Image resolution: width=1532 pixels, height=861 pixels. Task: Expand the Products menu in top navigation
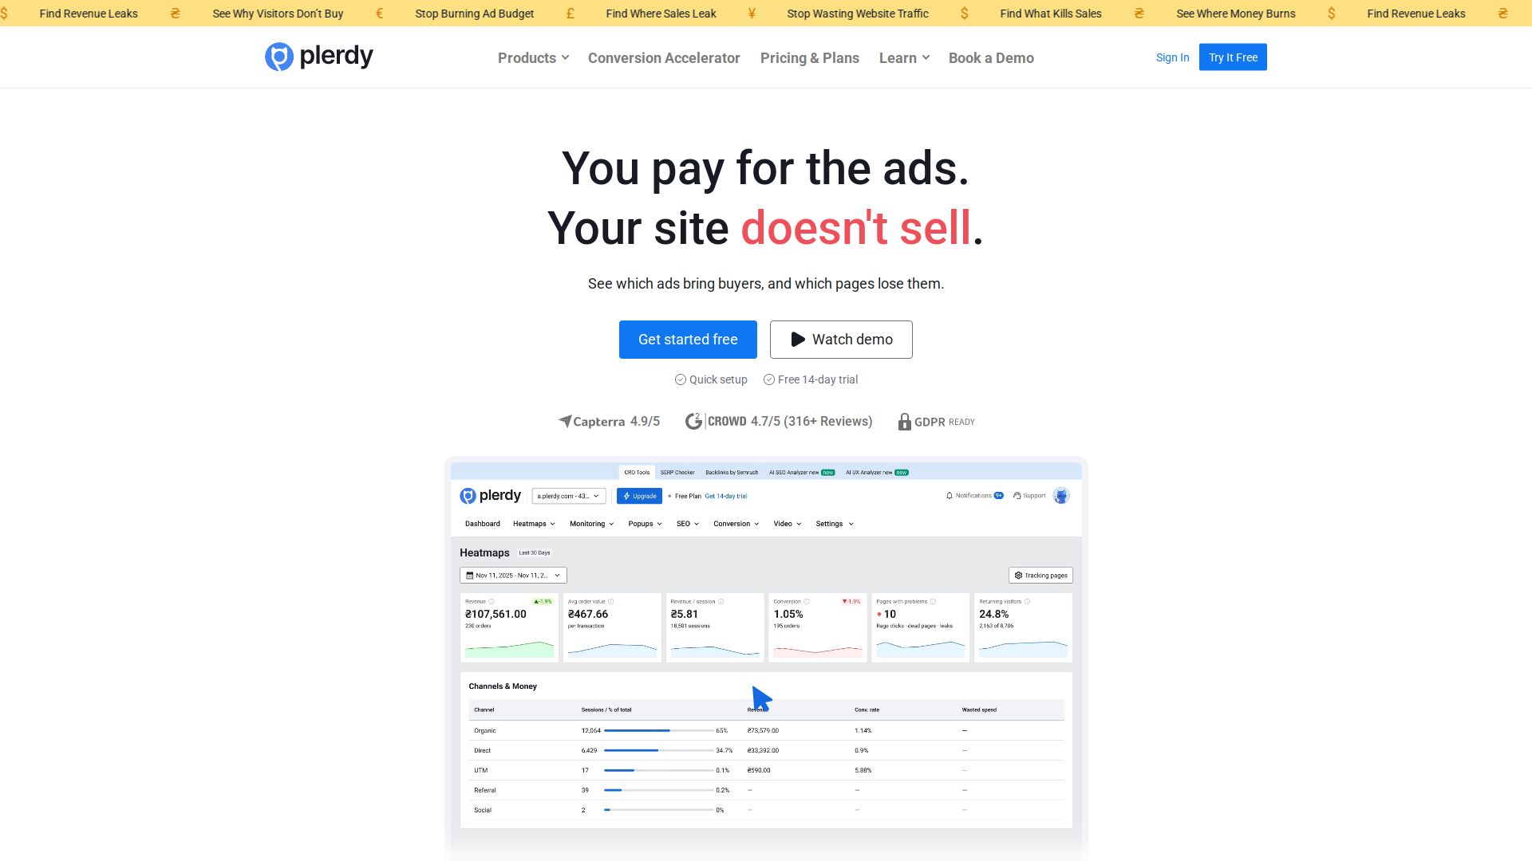(x=533, y=58)
